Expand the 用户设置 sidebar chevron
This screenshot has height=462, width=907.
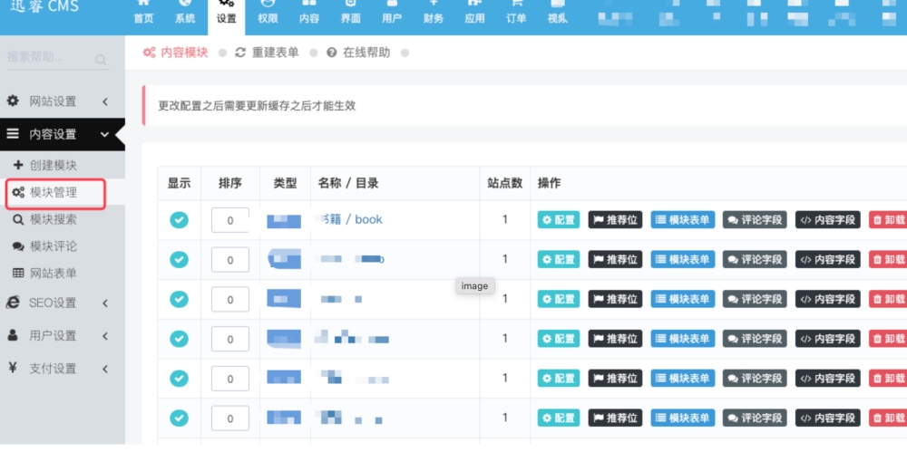(105, 336)
